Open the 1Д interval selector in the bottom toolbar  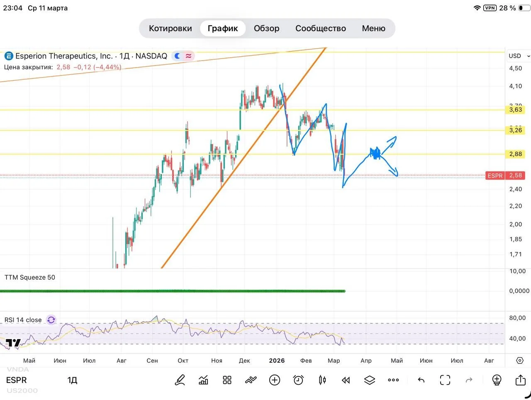tap(73, 380)
